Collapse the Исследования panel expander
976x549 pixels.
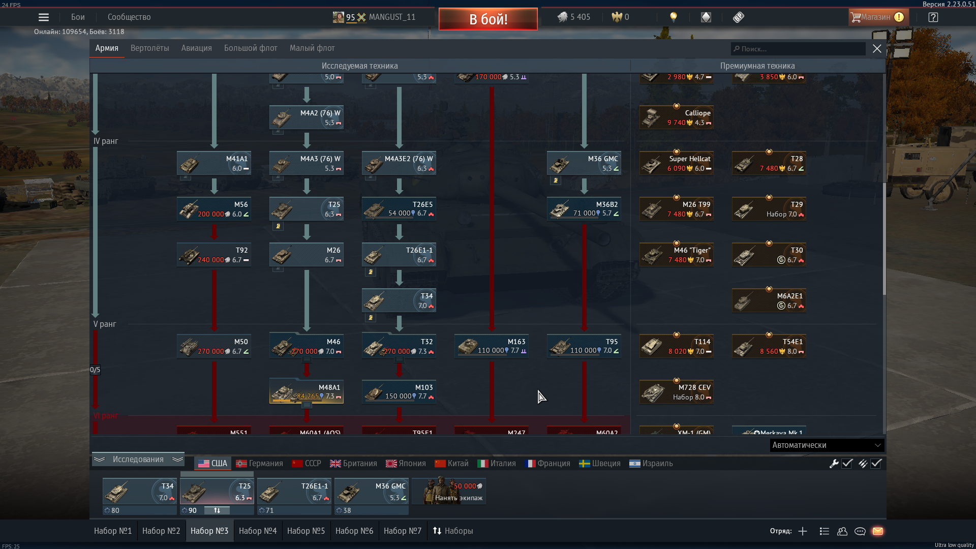(138, 460)
